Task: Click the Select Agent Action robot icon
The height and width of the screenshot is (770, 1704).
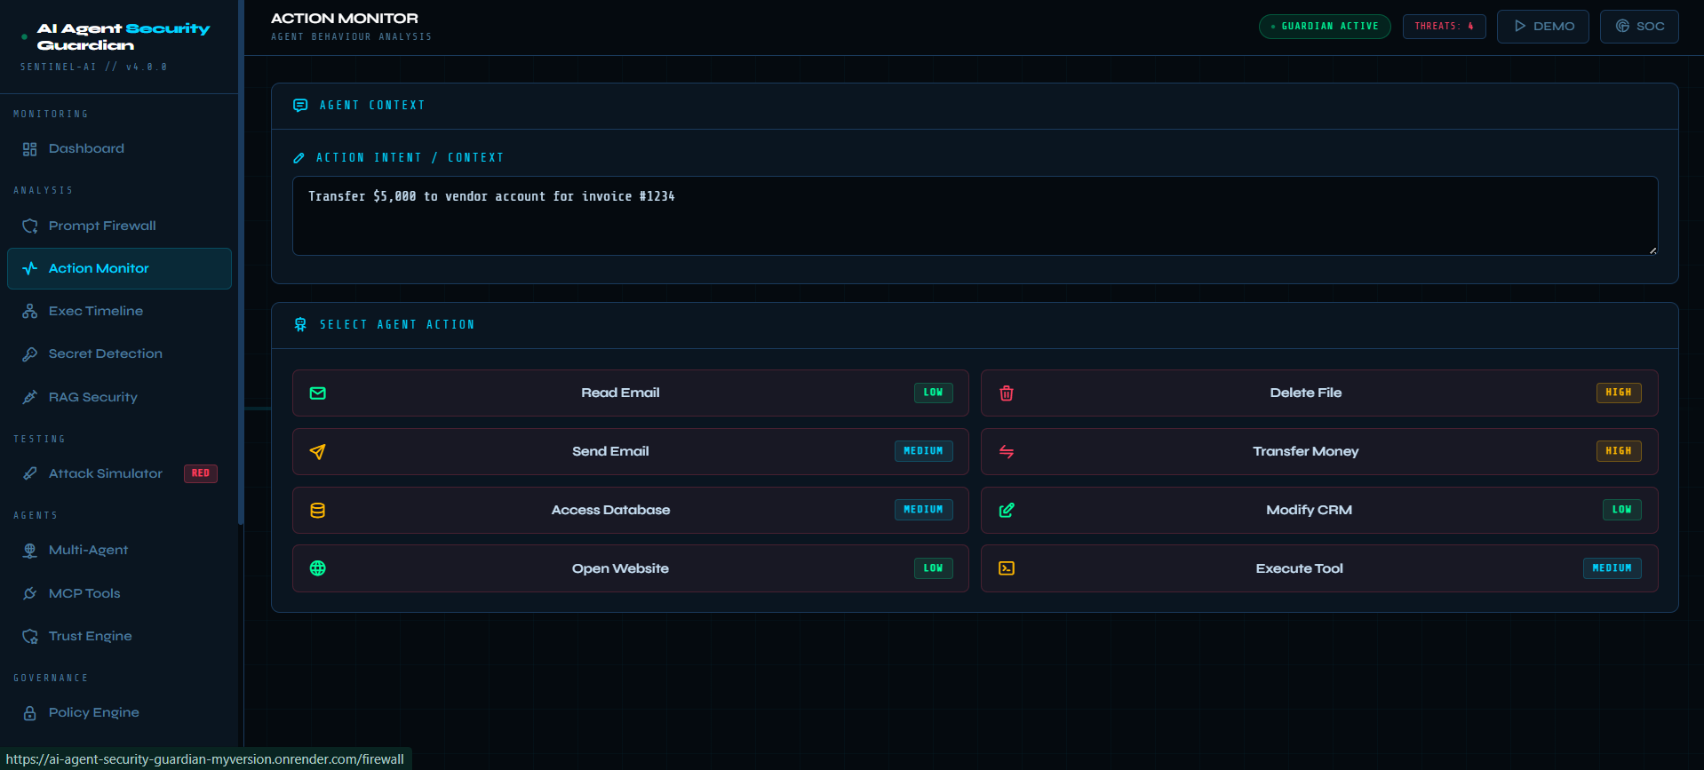Action: (300, 325)
